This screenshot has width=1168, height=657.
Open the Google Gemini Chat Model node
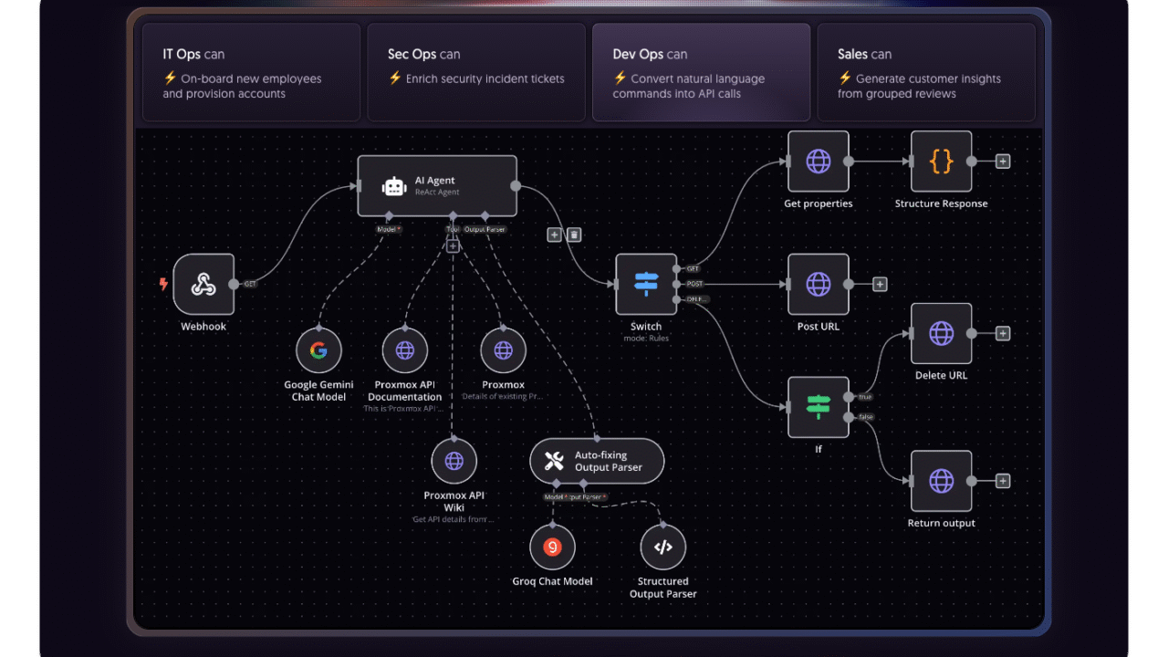point(318,350)
